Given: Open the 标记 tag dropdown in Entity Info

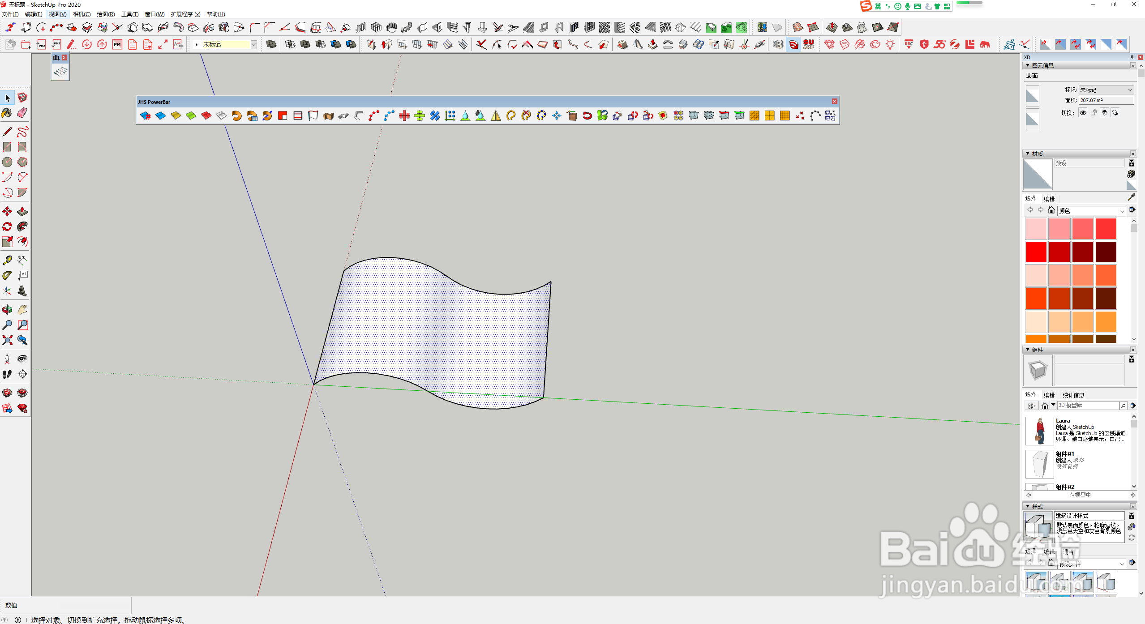Looking at the screenshot, I should 1106,90.
